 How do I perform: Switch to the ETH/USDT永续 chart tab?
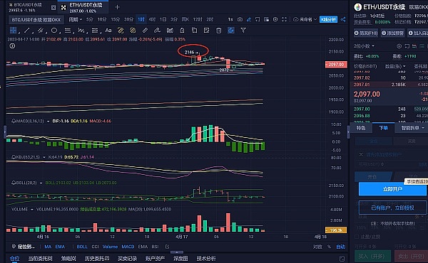coord(83,8)
